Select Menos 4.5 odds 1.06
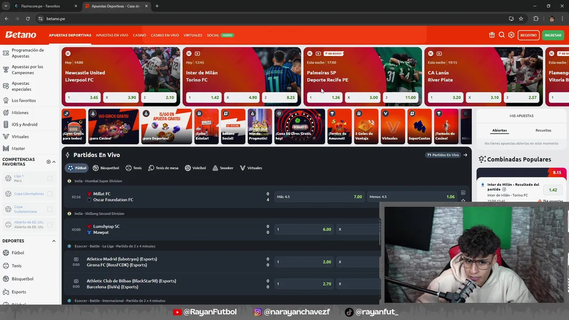The image size is (569, 320). (412, 197)
